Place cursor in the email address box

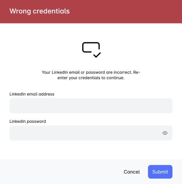coord(91,106)
